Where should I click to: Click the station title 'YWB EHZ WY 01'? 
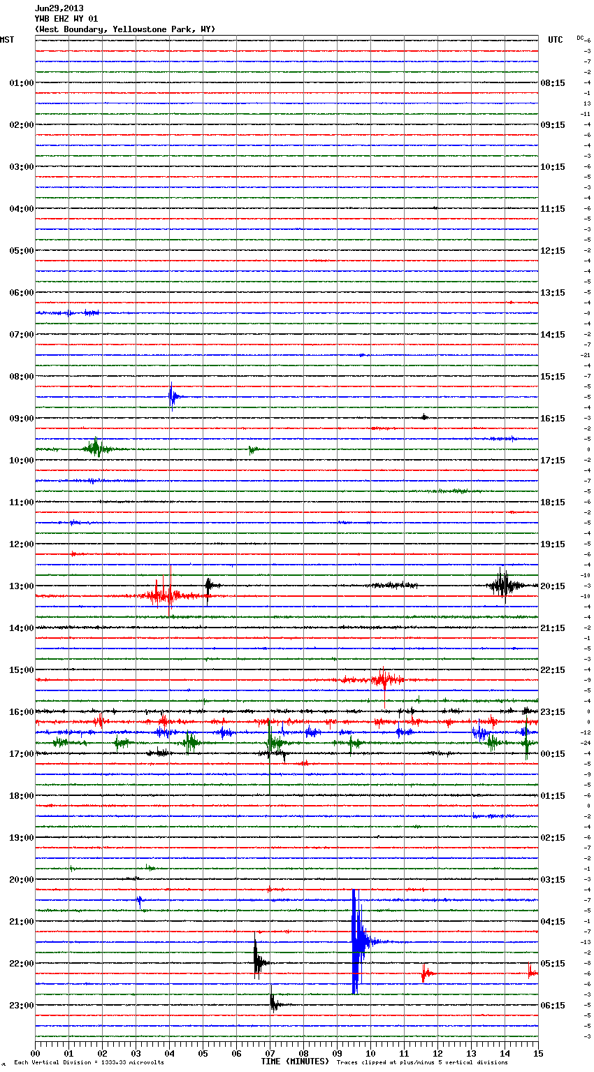(x=66, y=19)
